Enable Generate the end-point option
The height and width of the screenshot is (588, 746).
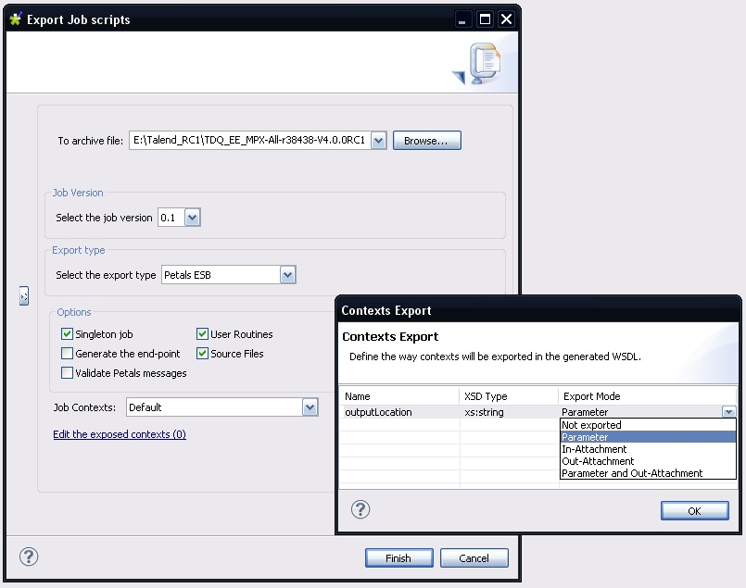pos(67,354)
